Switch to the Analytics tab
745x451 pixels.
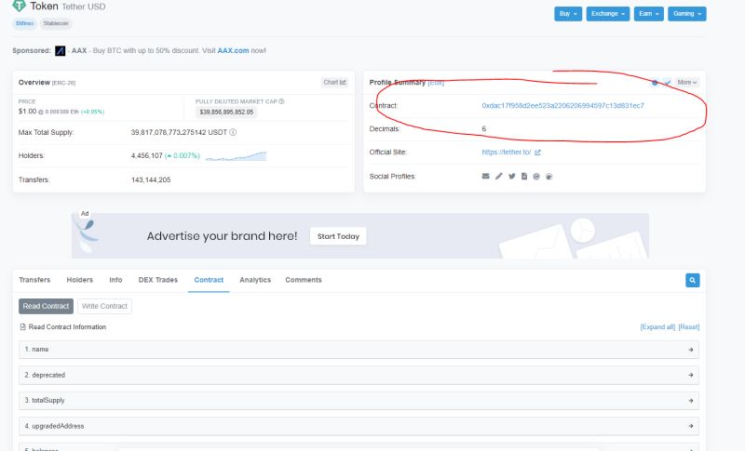click(x=255, y=280)
